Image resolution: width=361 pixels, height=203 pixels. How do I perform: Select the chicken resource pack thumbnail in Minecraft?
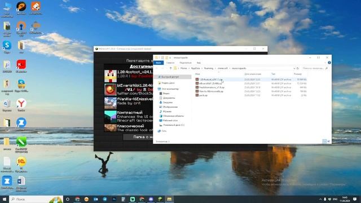click(x=111, y=76)
